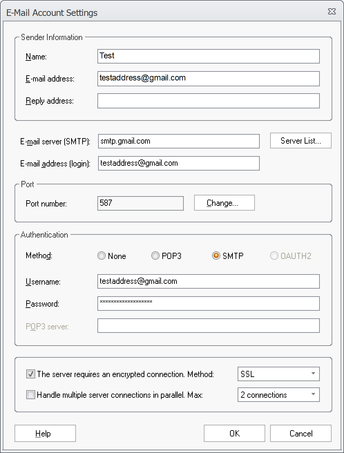The width and height of the screenshot is (344, 453).
Task: Open the Server List dialog
Action: pos(300,141)
